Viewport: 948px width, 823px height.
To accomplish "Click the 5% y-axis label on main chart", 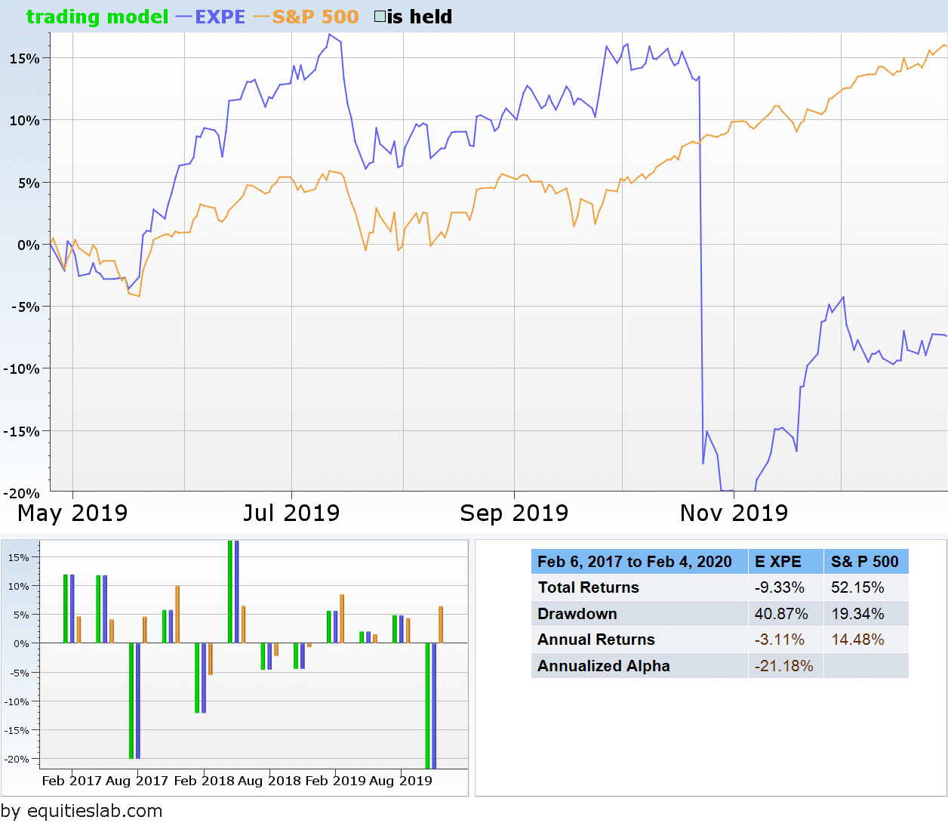I will [28, 183].
